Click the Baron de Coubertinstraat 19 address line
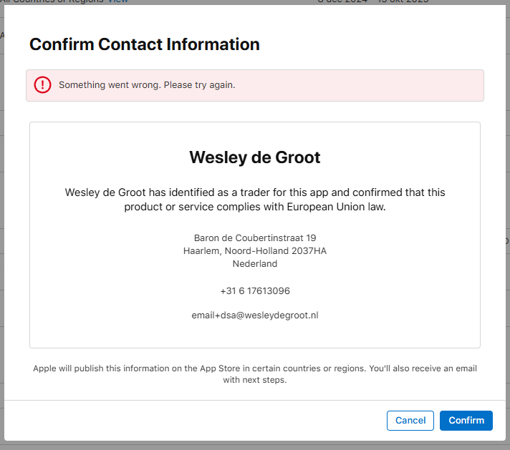 pos(255,238)
